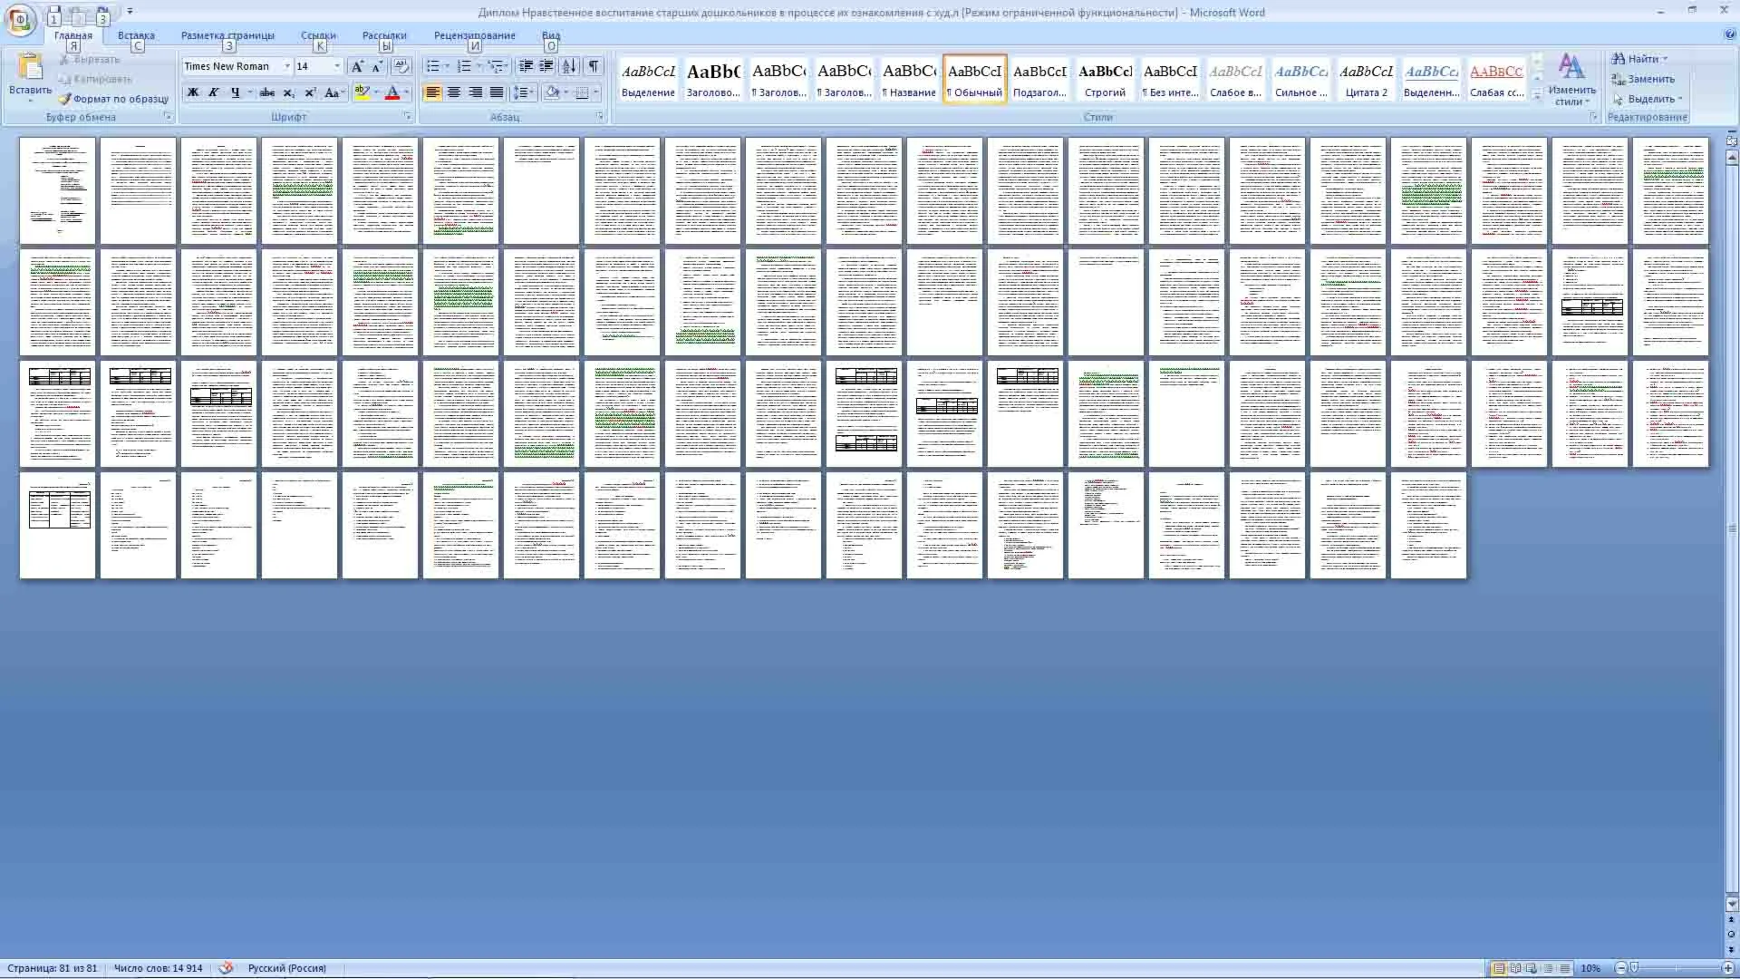Expand the font size 14 dropdown
The height and width of the screenshot is (979, 1740).
[337, 66]
